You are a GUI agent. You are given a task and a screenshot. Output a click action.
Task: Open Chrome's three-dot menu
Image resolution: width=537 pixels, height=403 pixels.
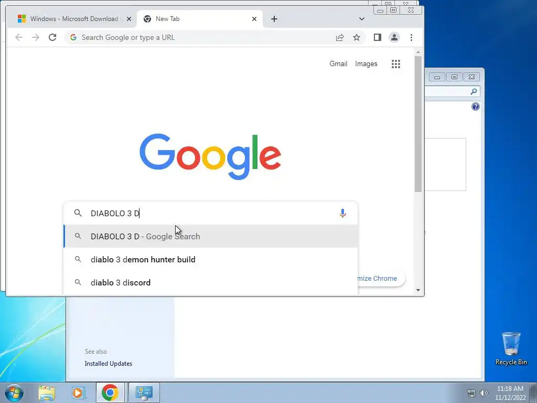[411, 37]
